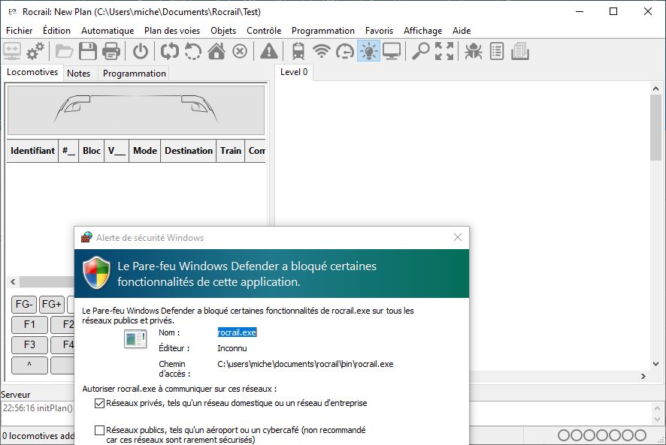666x445 pixels.
Task: Open the Édition menu
Action: tap(56, 31)
